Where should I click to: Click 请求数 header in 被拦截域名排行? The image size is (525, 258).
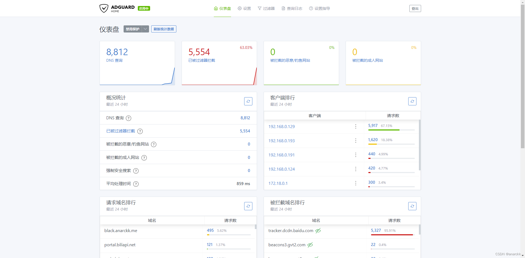394,220
